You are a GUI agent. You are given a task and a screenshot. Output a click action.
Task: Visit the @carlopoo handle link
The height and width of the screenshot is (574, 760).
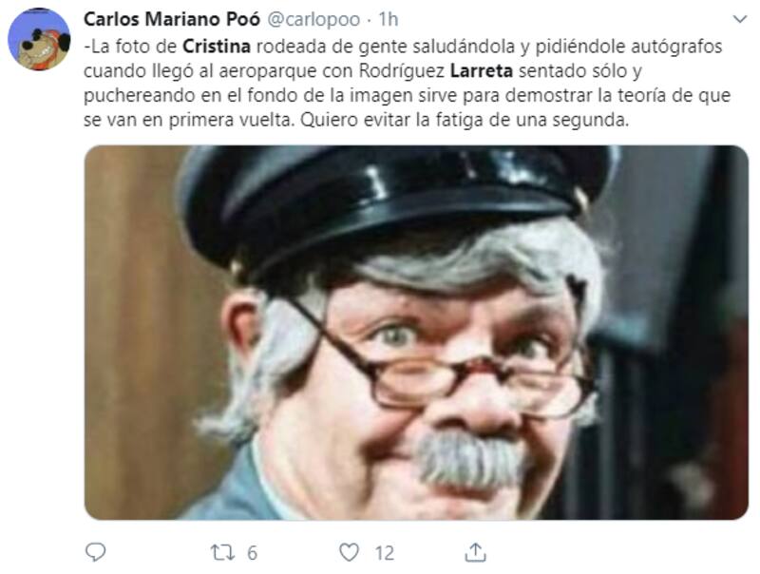[x=313, y=20]
